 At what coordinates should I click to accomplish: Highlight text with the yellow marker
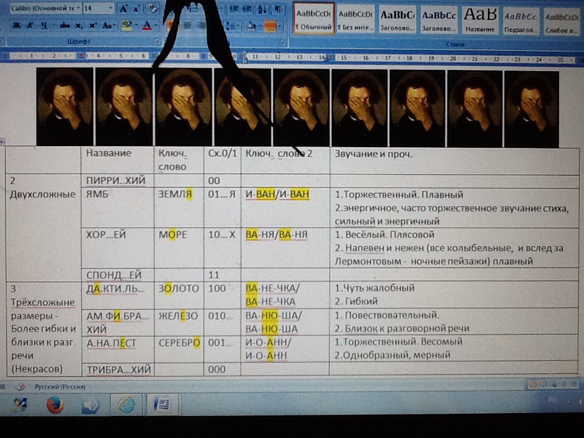(x=127, y=26)
